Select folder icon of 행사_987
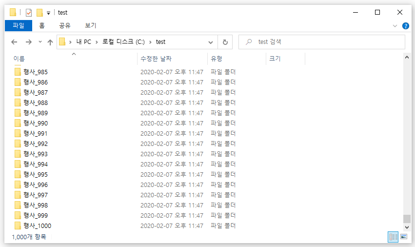 18,92
